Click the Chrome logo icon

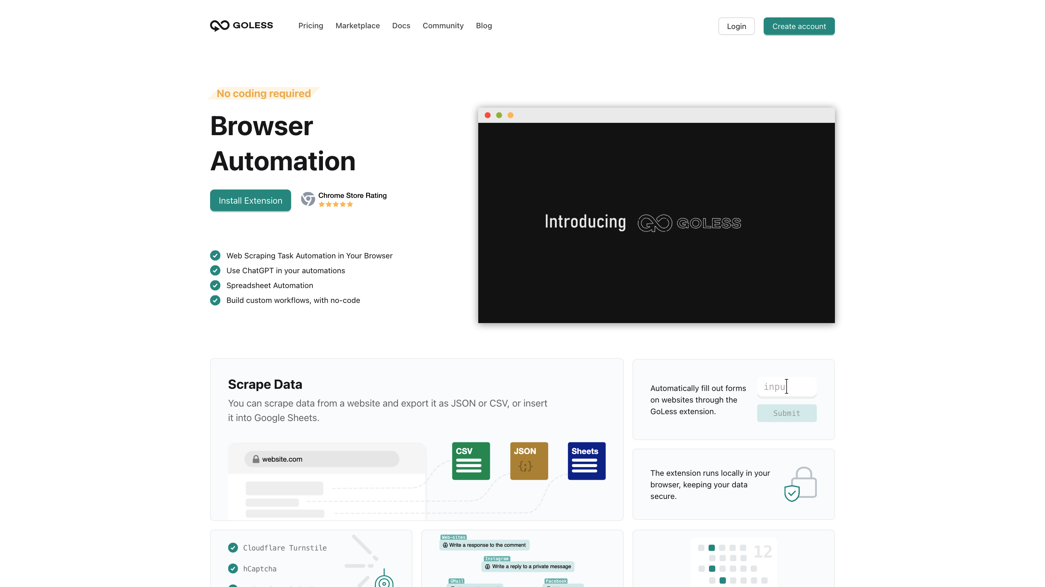point(308,199)
